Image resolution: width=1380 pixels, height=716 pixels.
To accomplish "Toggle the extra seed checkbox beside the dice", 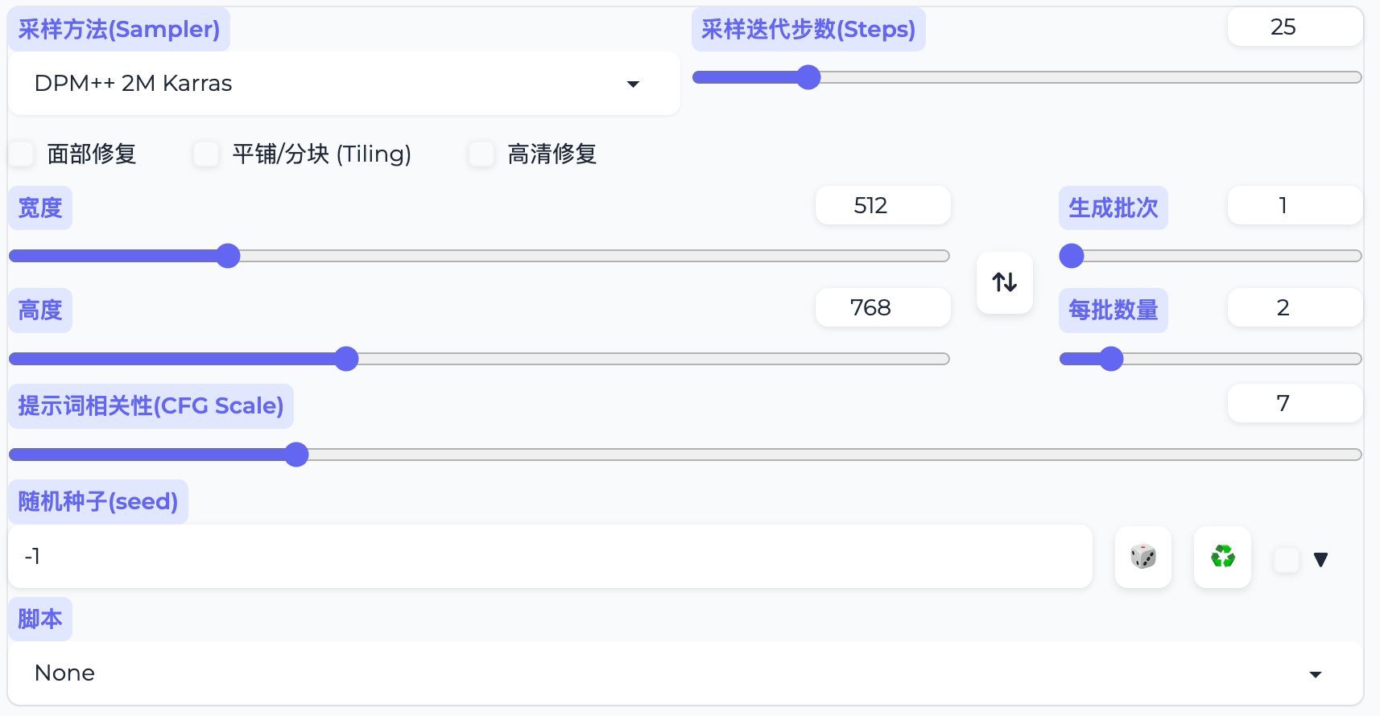I will [1285, 558].
